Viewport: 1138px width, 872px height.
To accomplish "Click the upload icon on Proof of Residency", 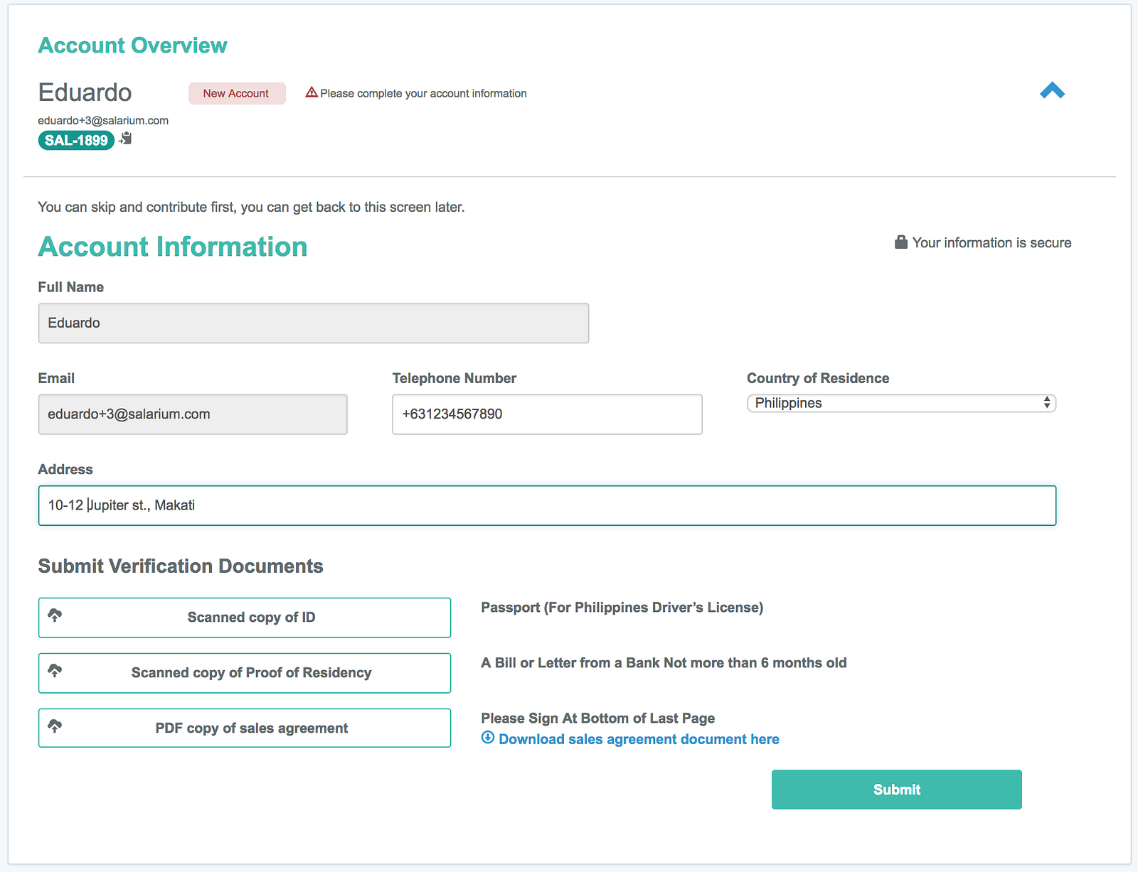I will 55,670.
